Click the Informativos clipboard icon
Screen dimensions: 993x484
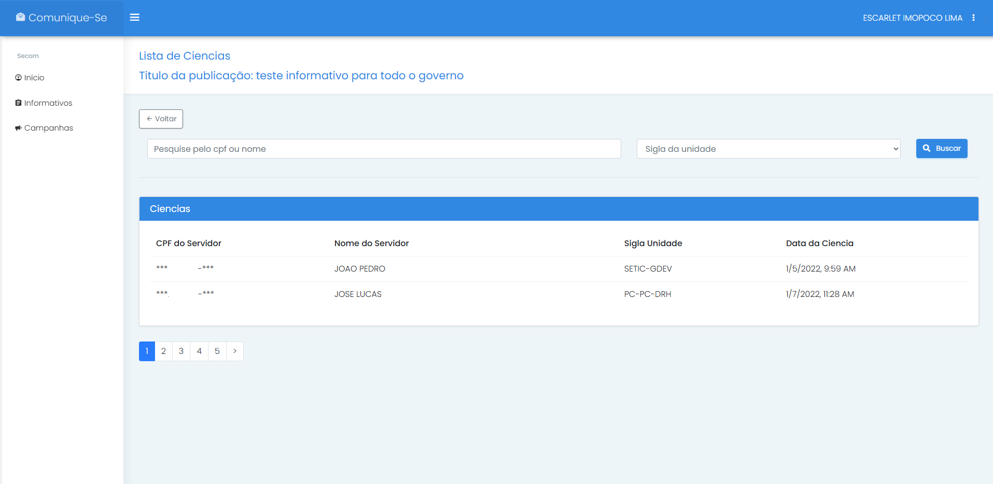[18, 103]
